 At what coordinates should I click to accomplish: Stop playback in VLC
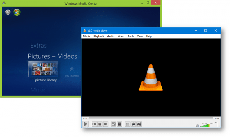100,124
